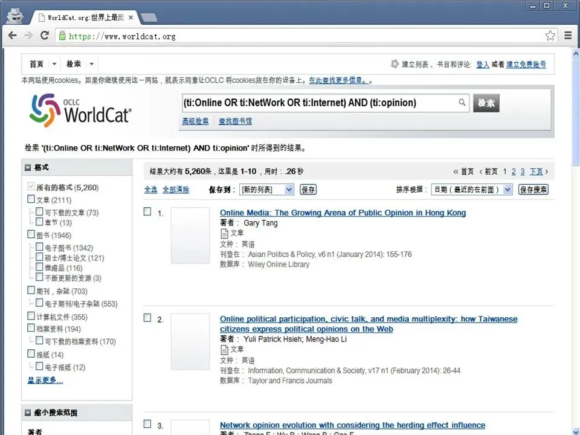
Task: Click the 保存 button
Action: (x=308, y=190)
